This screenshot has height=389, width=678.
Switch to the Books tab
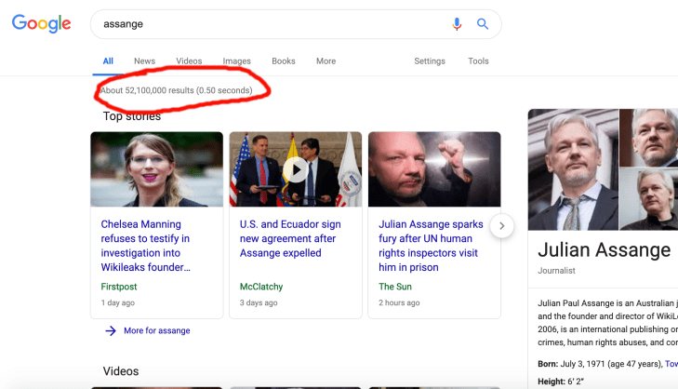pyautogui.click(x=284, y=61)
